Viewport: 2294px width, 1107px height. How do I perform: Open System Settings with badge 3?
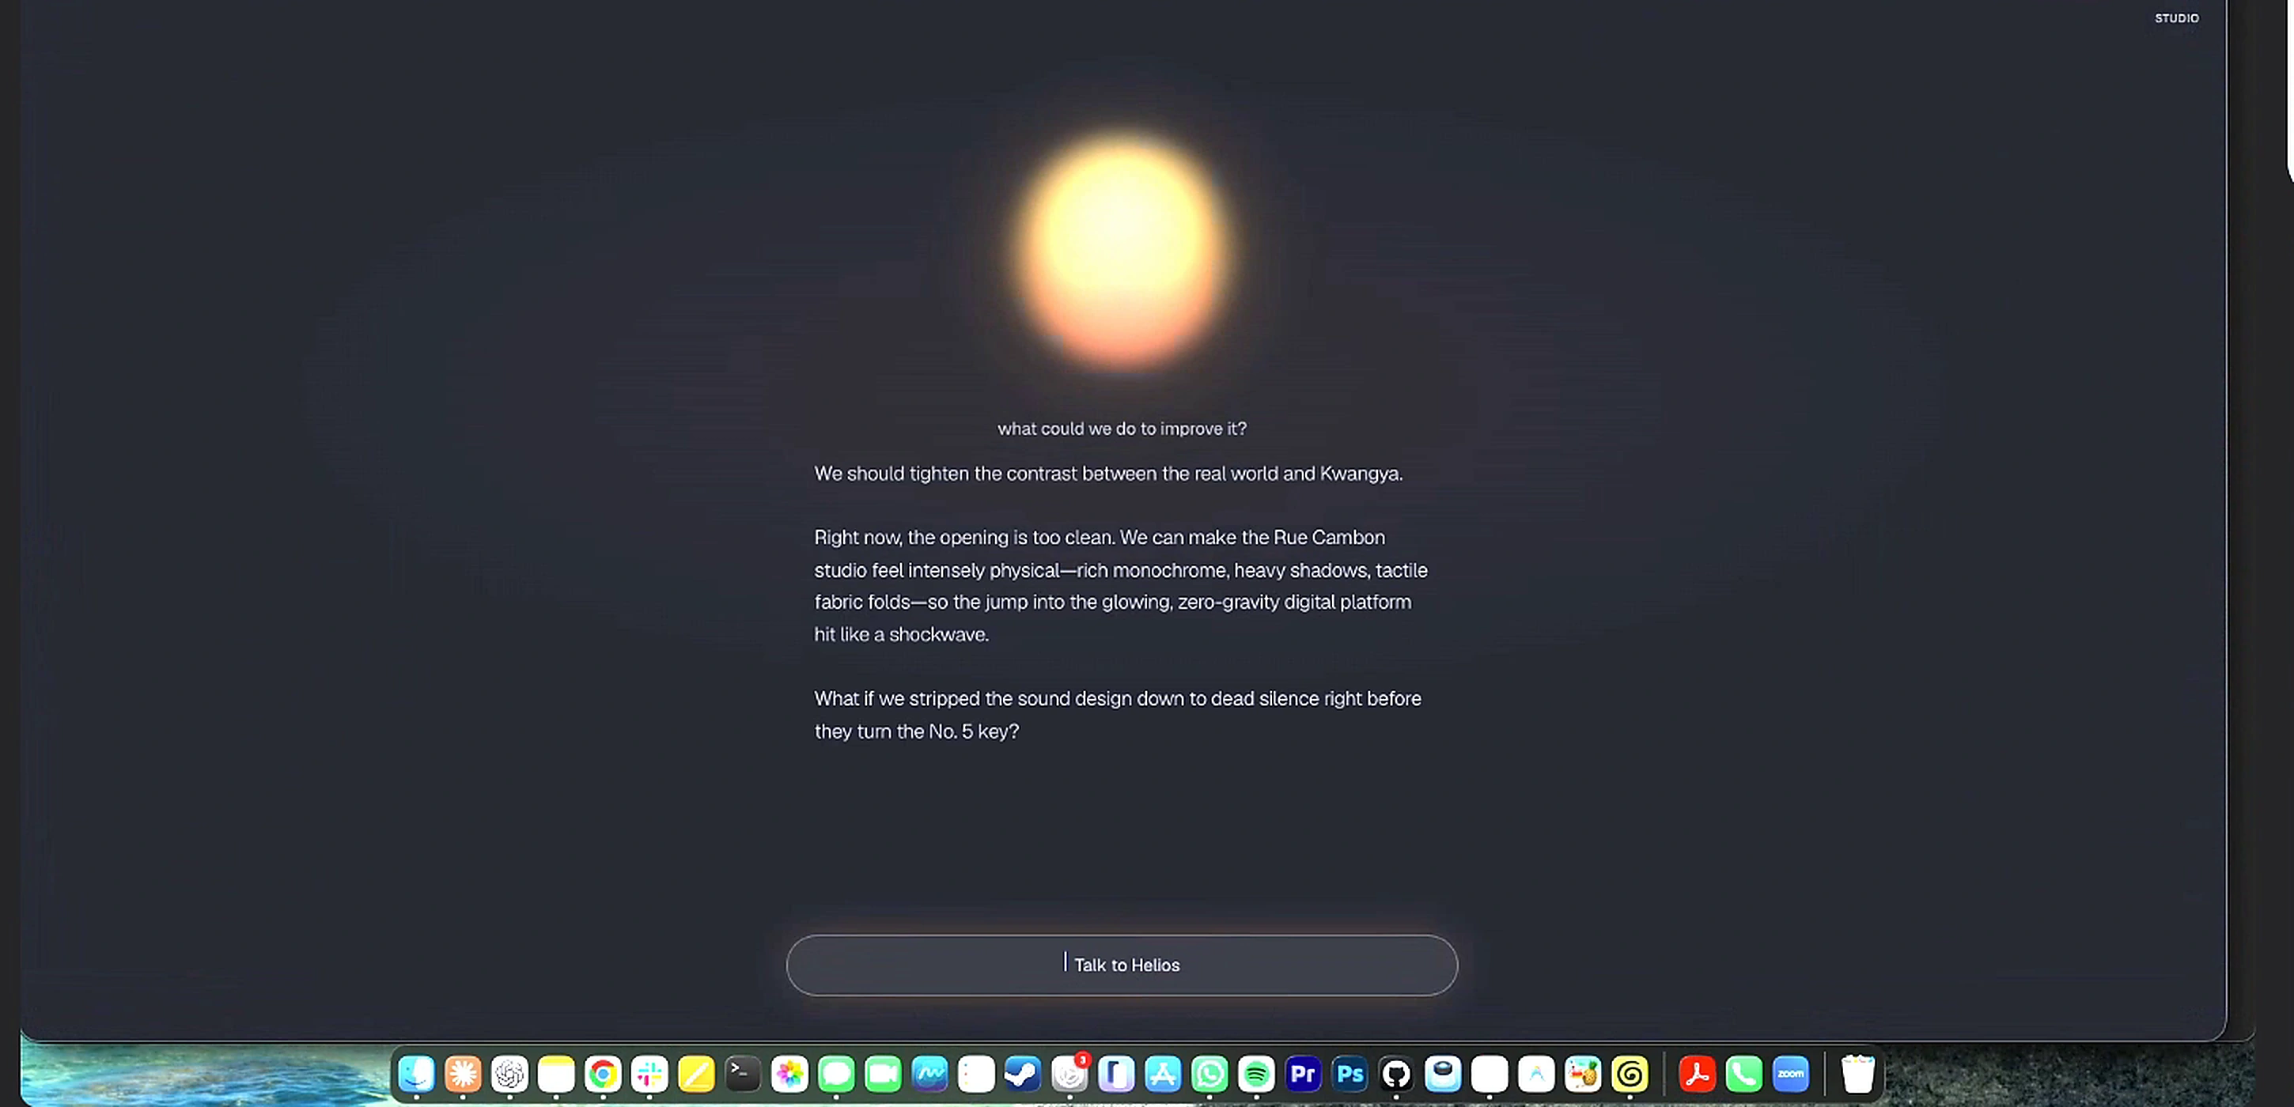pyautogui.click(x=1069, y=1074)
